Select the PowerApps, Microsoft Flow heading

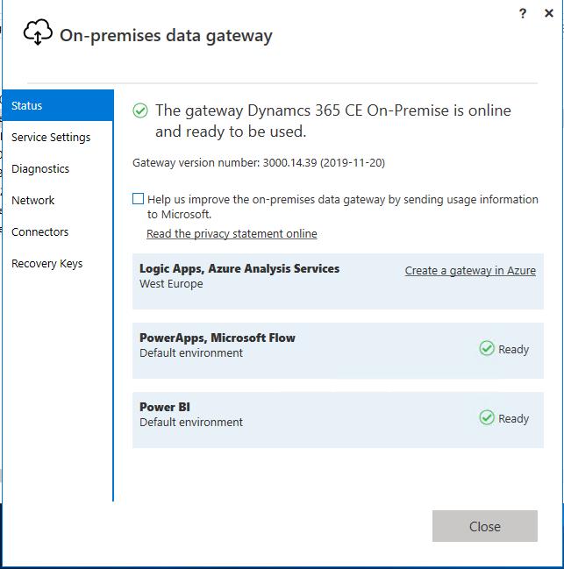[x=218, y=338]
